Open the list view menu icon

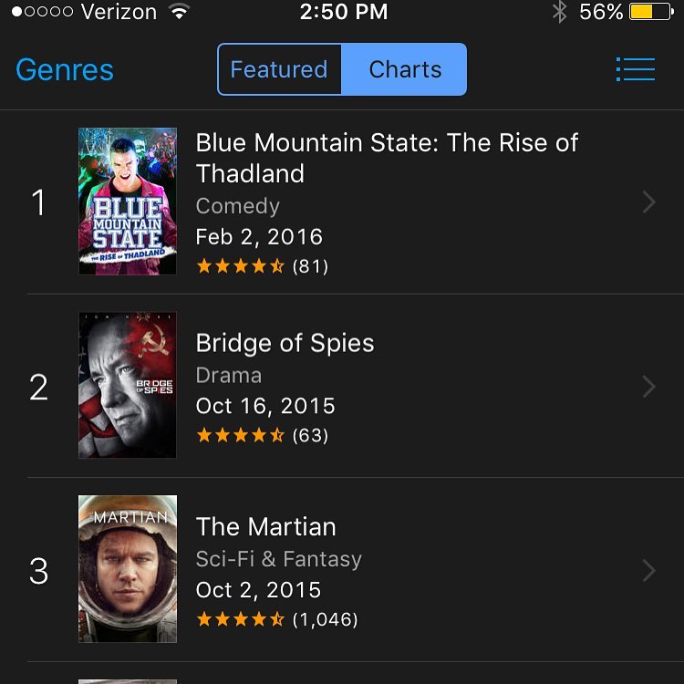pyautogui.click(x=636, y=69)
